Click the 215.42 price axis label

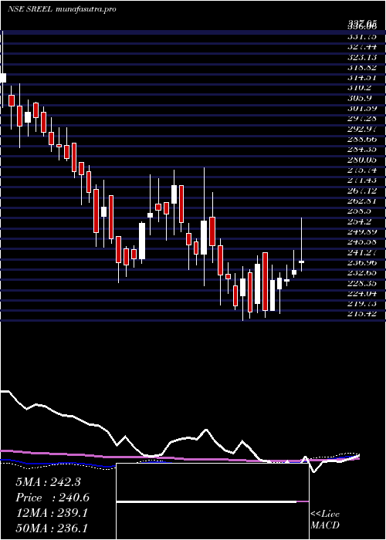pyautogui.click(x=362, y=314)
